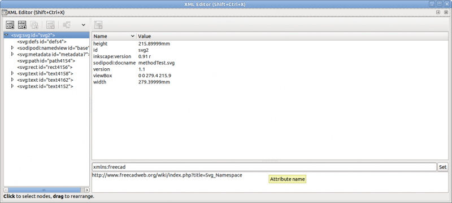452x203 pixels.
Task: Select the svg:text id="text4158" node row
Action: tap(47, 73)
